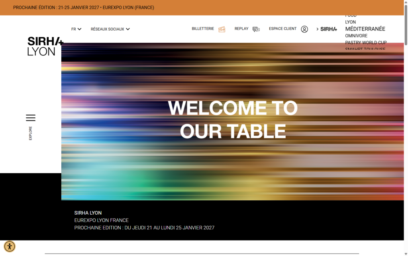408x256 pixels.
Task: Click the Sirha+ network logo
Action: point(329,29)
